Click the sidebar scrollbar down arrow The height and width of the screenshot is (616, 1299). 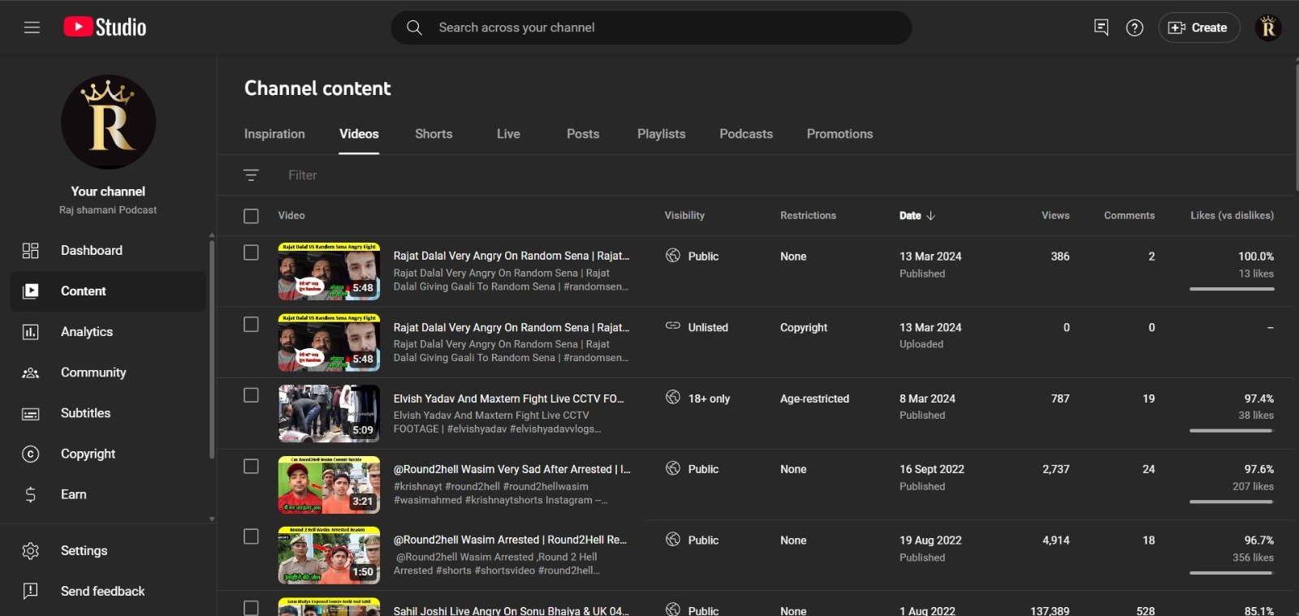pos(212,519)
